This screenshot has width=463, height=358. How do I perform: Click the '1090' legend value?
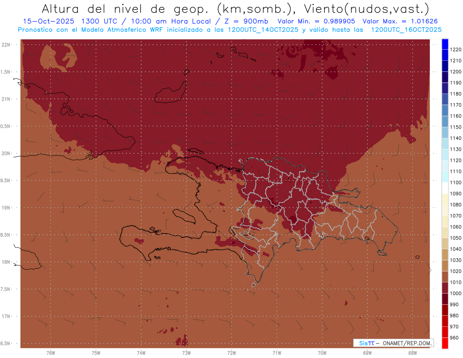[x=456, y=193]
